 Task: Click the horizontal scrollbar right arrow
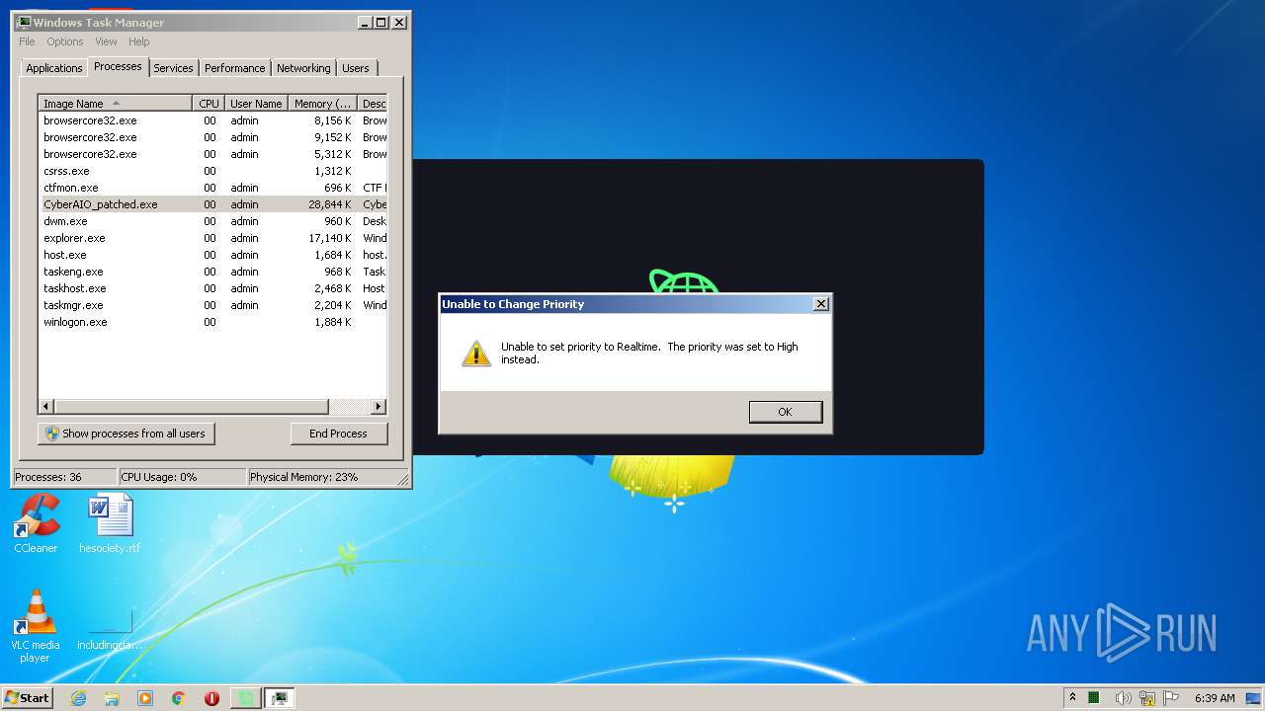pyautogui.click(x=379, y=407)
